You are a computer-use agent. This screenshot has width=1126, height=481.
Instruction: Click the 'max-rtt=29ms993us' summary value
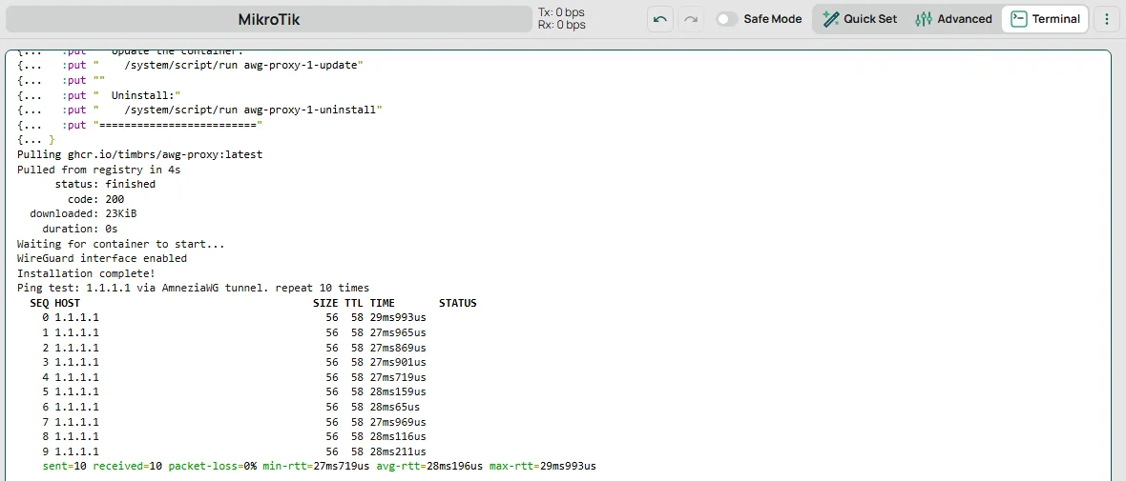coord(543,467)
